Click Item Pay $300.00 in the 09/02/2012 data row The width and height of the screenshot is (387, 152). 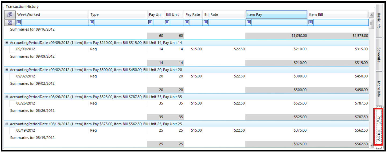click(300, 76)
